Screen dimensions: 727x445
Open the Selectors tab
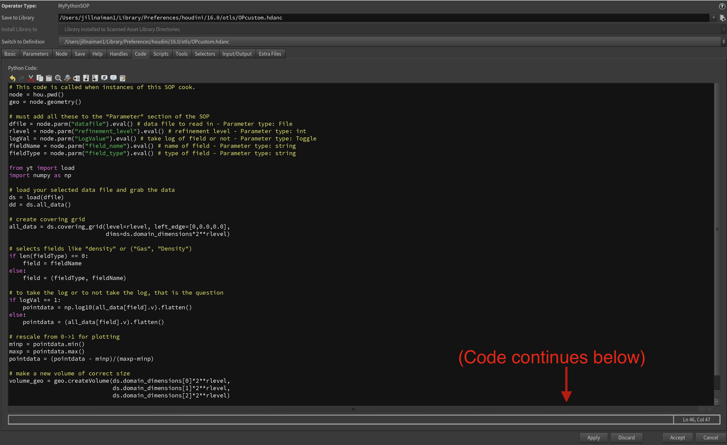pos(205,54)
